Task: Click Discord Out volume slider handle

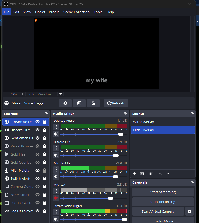Action: click(x=116, y=156)
